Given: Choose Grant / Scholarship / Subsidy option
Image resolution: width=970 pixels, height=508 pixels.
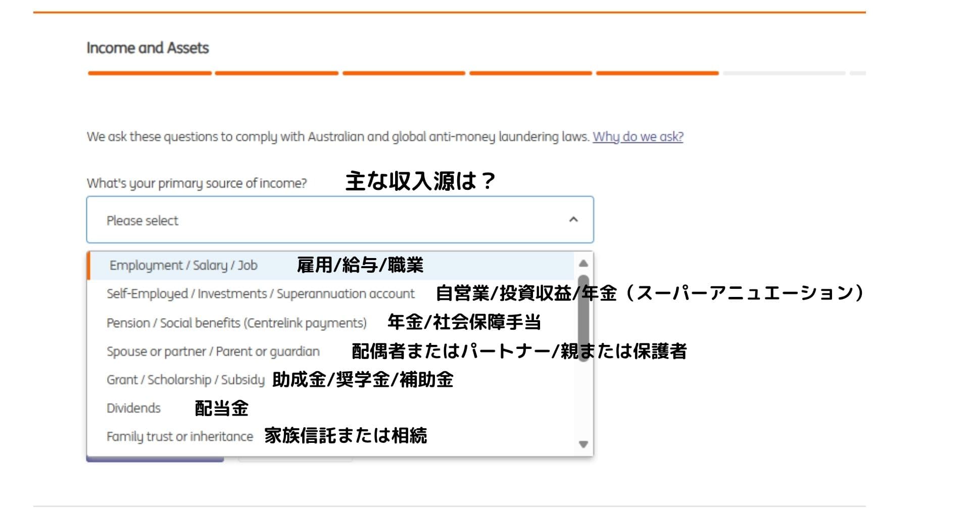Looking at the screenshot, I should coord(331,380).
